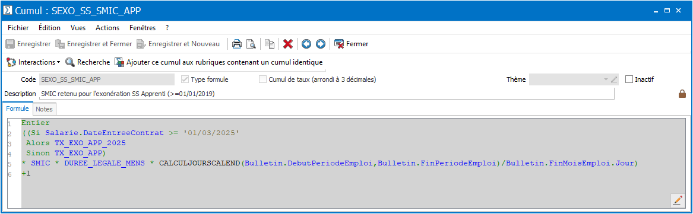Image resolution: width=693 pixels, height=214 pixels.
Task: Click Bulletin.FinMoisEmploi.Jour in the formula
Action: pos(570,164)
